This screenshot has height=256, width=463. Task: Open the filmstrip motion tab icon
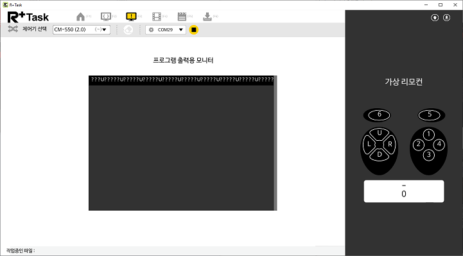coord(156,16)
